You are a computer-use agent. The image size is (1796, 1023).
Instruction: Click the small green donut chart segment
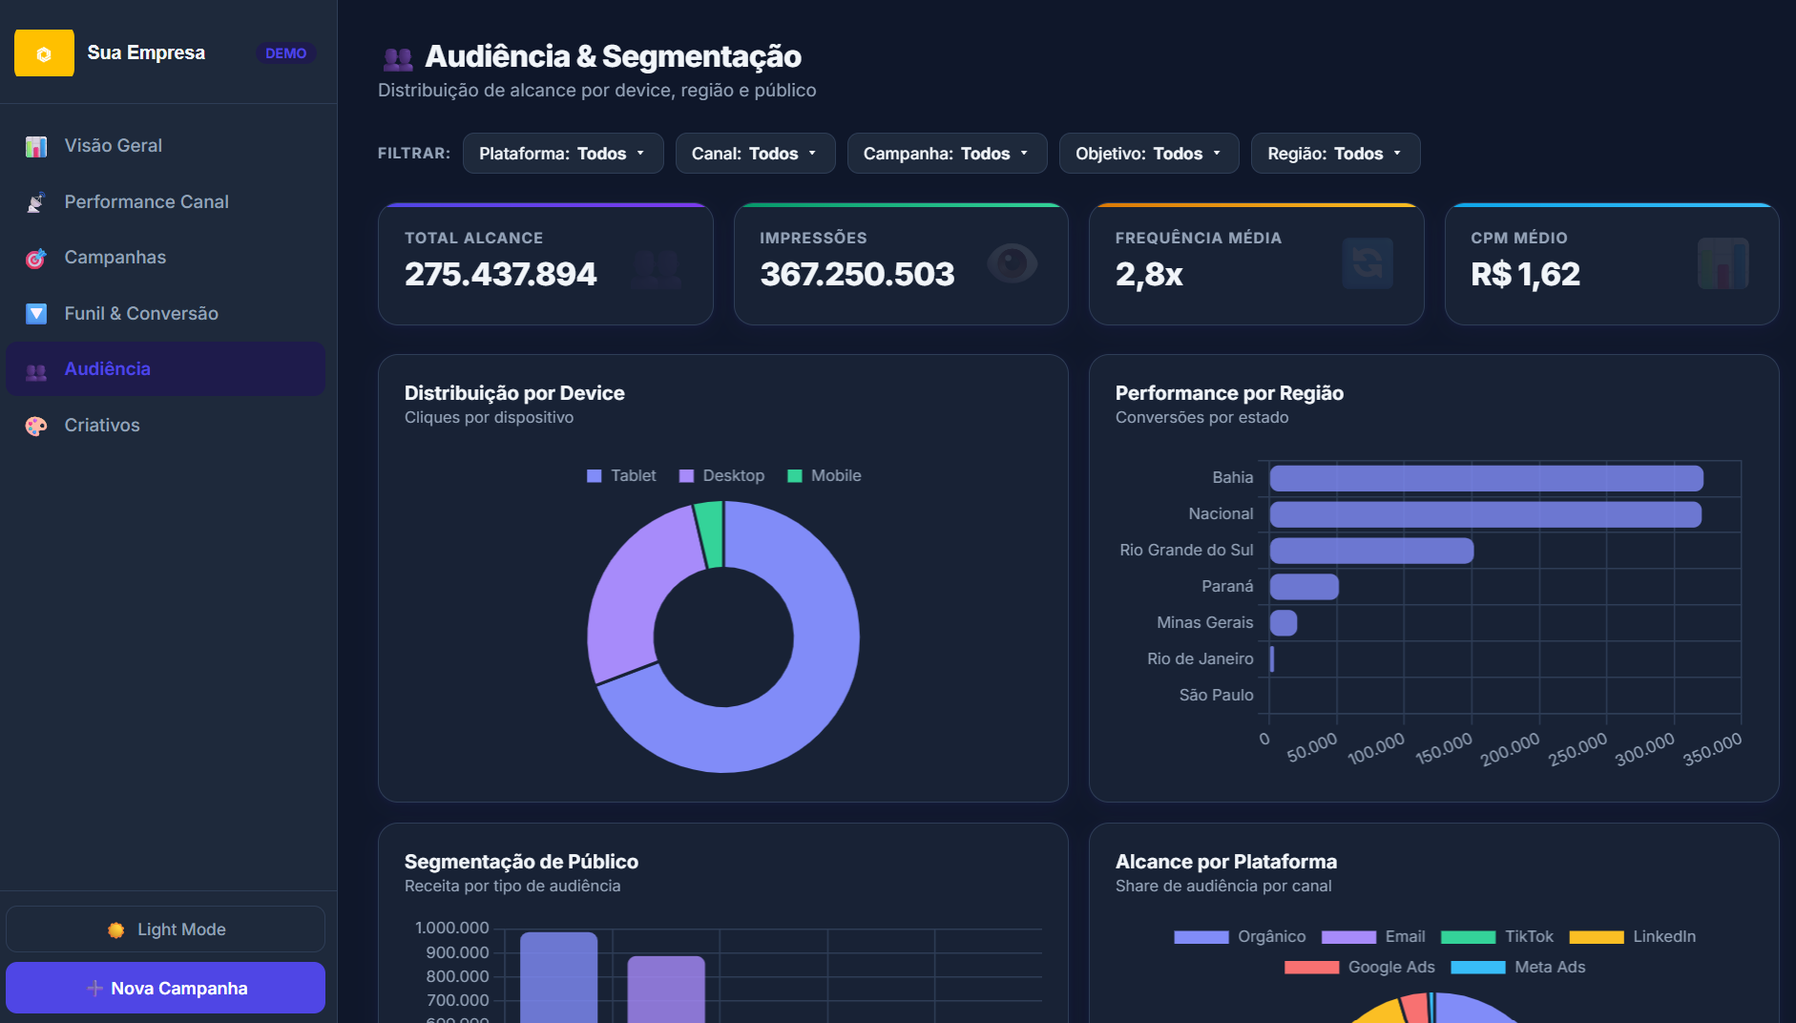(x=711, y=534)
